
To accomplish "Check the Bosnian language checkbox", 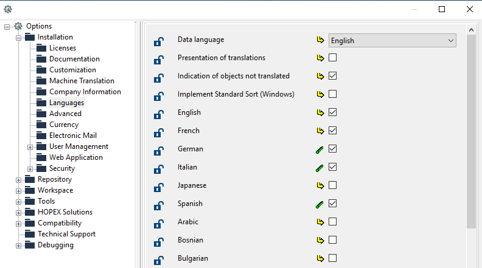I will click(x=333, y=240).
